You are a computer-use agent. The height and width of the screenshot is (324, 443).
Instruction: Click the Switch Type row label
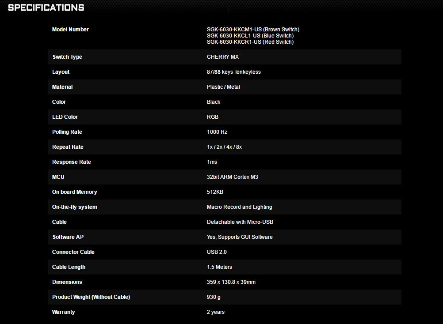67,57
